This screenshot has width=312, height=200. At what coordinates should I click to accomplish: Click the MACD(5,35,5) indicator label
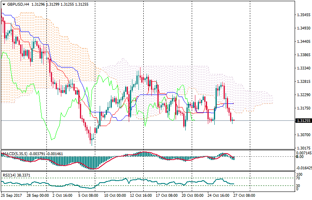(15, 154)
